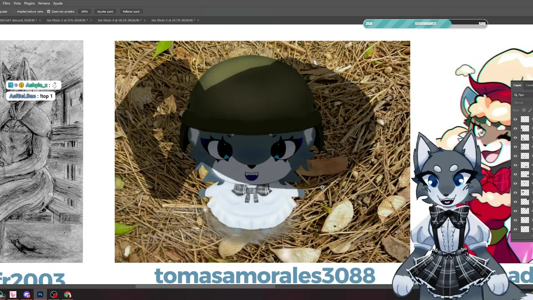Open OBS Studio from the taskbar

pyautogui.click(x=54, y=295)
